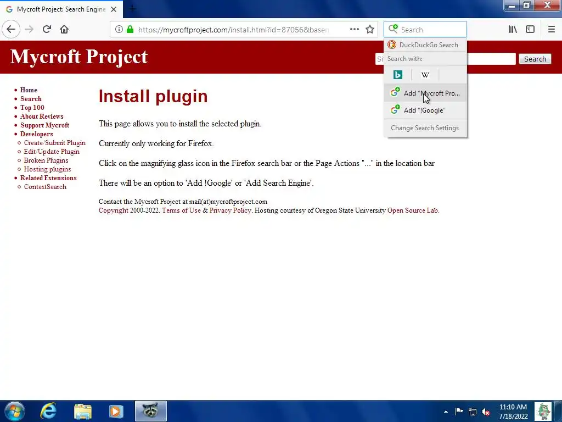Open the Windows Start button
Viewport: 562px width, 422px height.
click(x=14, y=411)
